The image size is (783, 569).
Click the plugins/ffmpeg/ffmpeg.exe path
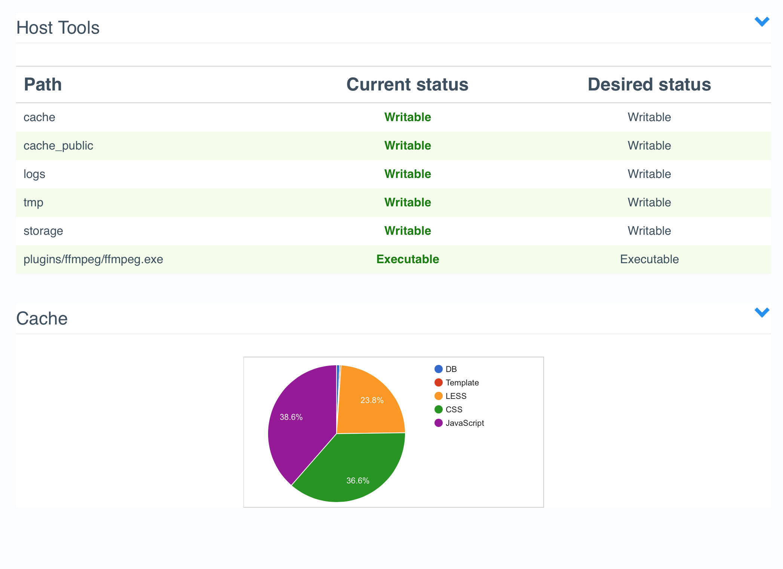(93, 259)
